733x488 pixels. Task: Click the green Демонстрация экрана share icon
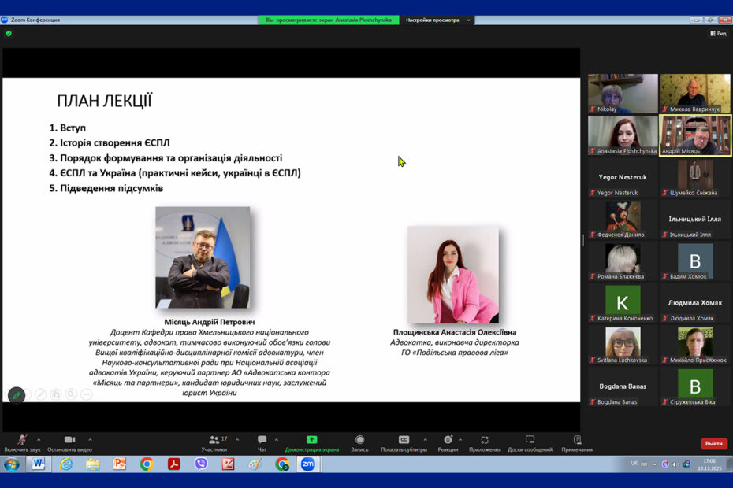(x=312, y=440)
